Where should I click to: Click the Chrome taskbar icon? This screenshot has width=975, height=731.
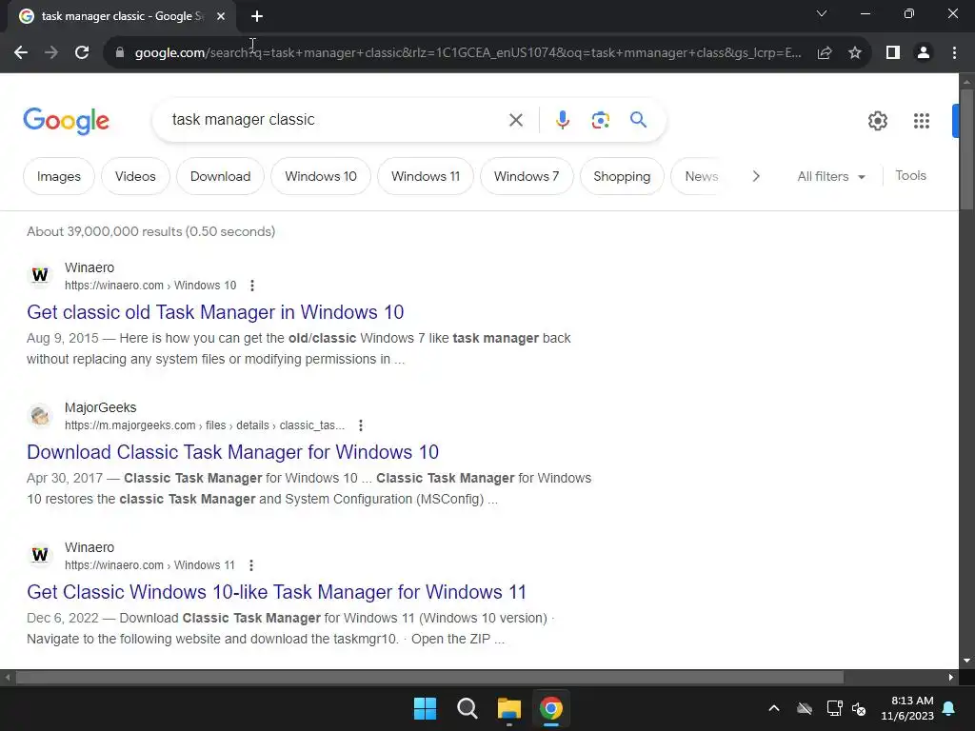coord(551,708)
